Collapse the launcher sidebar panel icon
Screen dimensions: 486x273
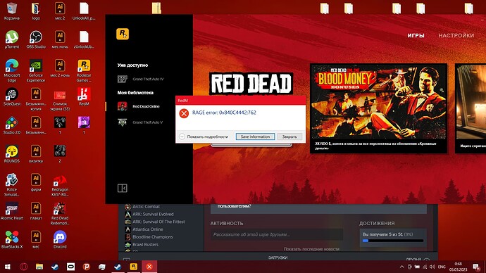click(122, 188)
